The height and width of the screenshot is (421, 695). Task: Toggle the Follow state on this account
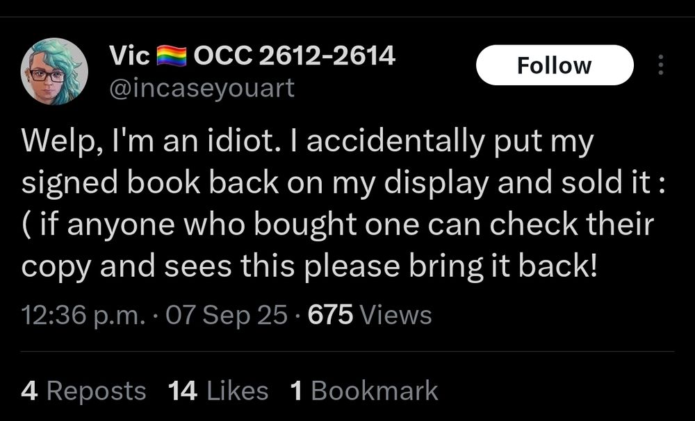pyautogui.click(x=554, y=65)
